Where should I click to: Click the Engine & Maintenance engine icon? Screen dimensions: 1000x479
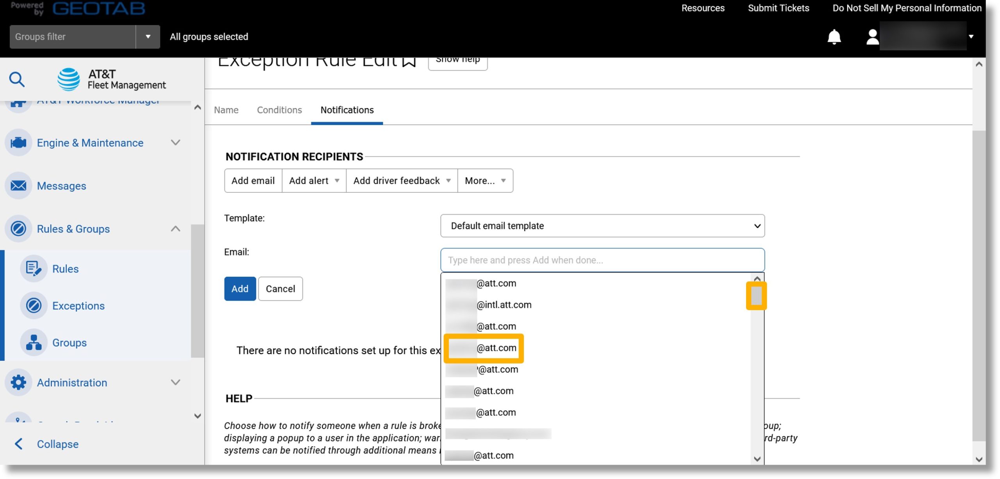tap(18, 143)
